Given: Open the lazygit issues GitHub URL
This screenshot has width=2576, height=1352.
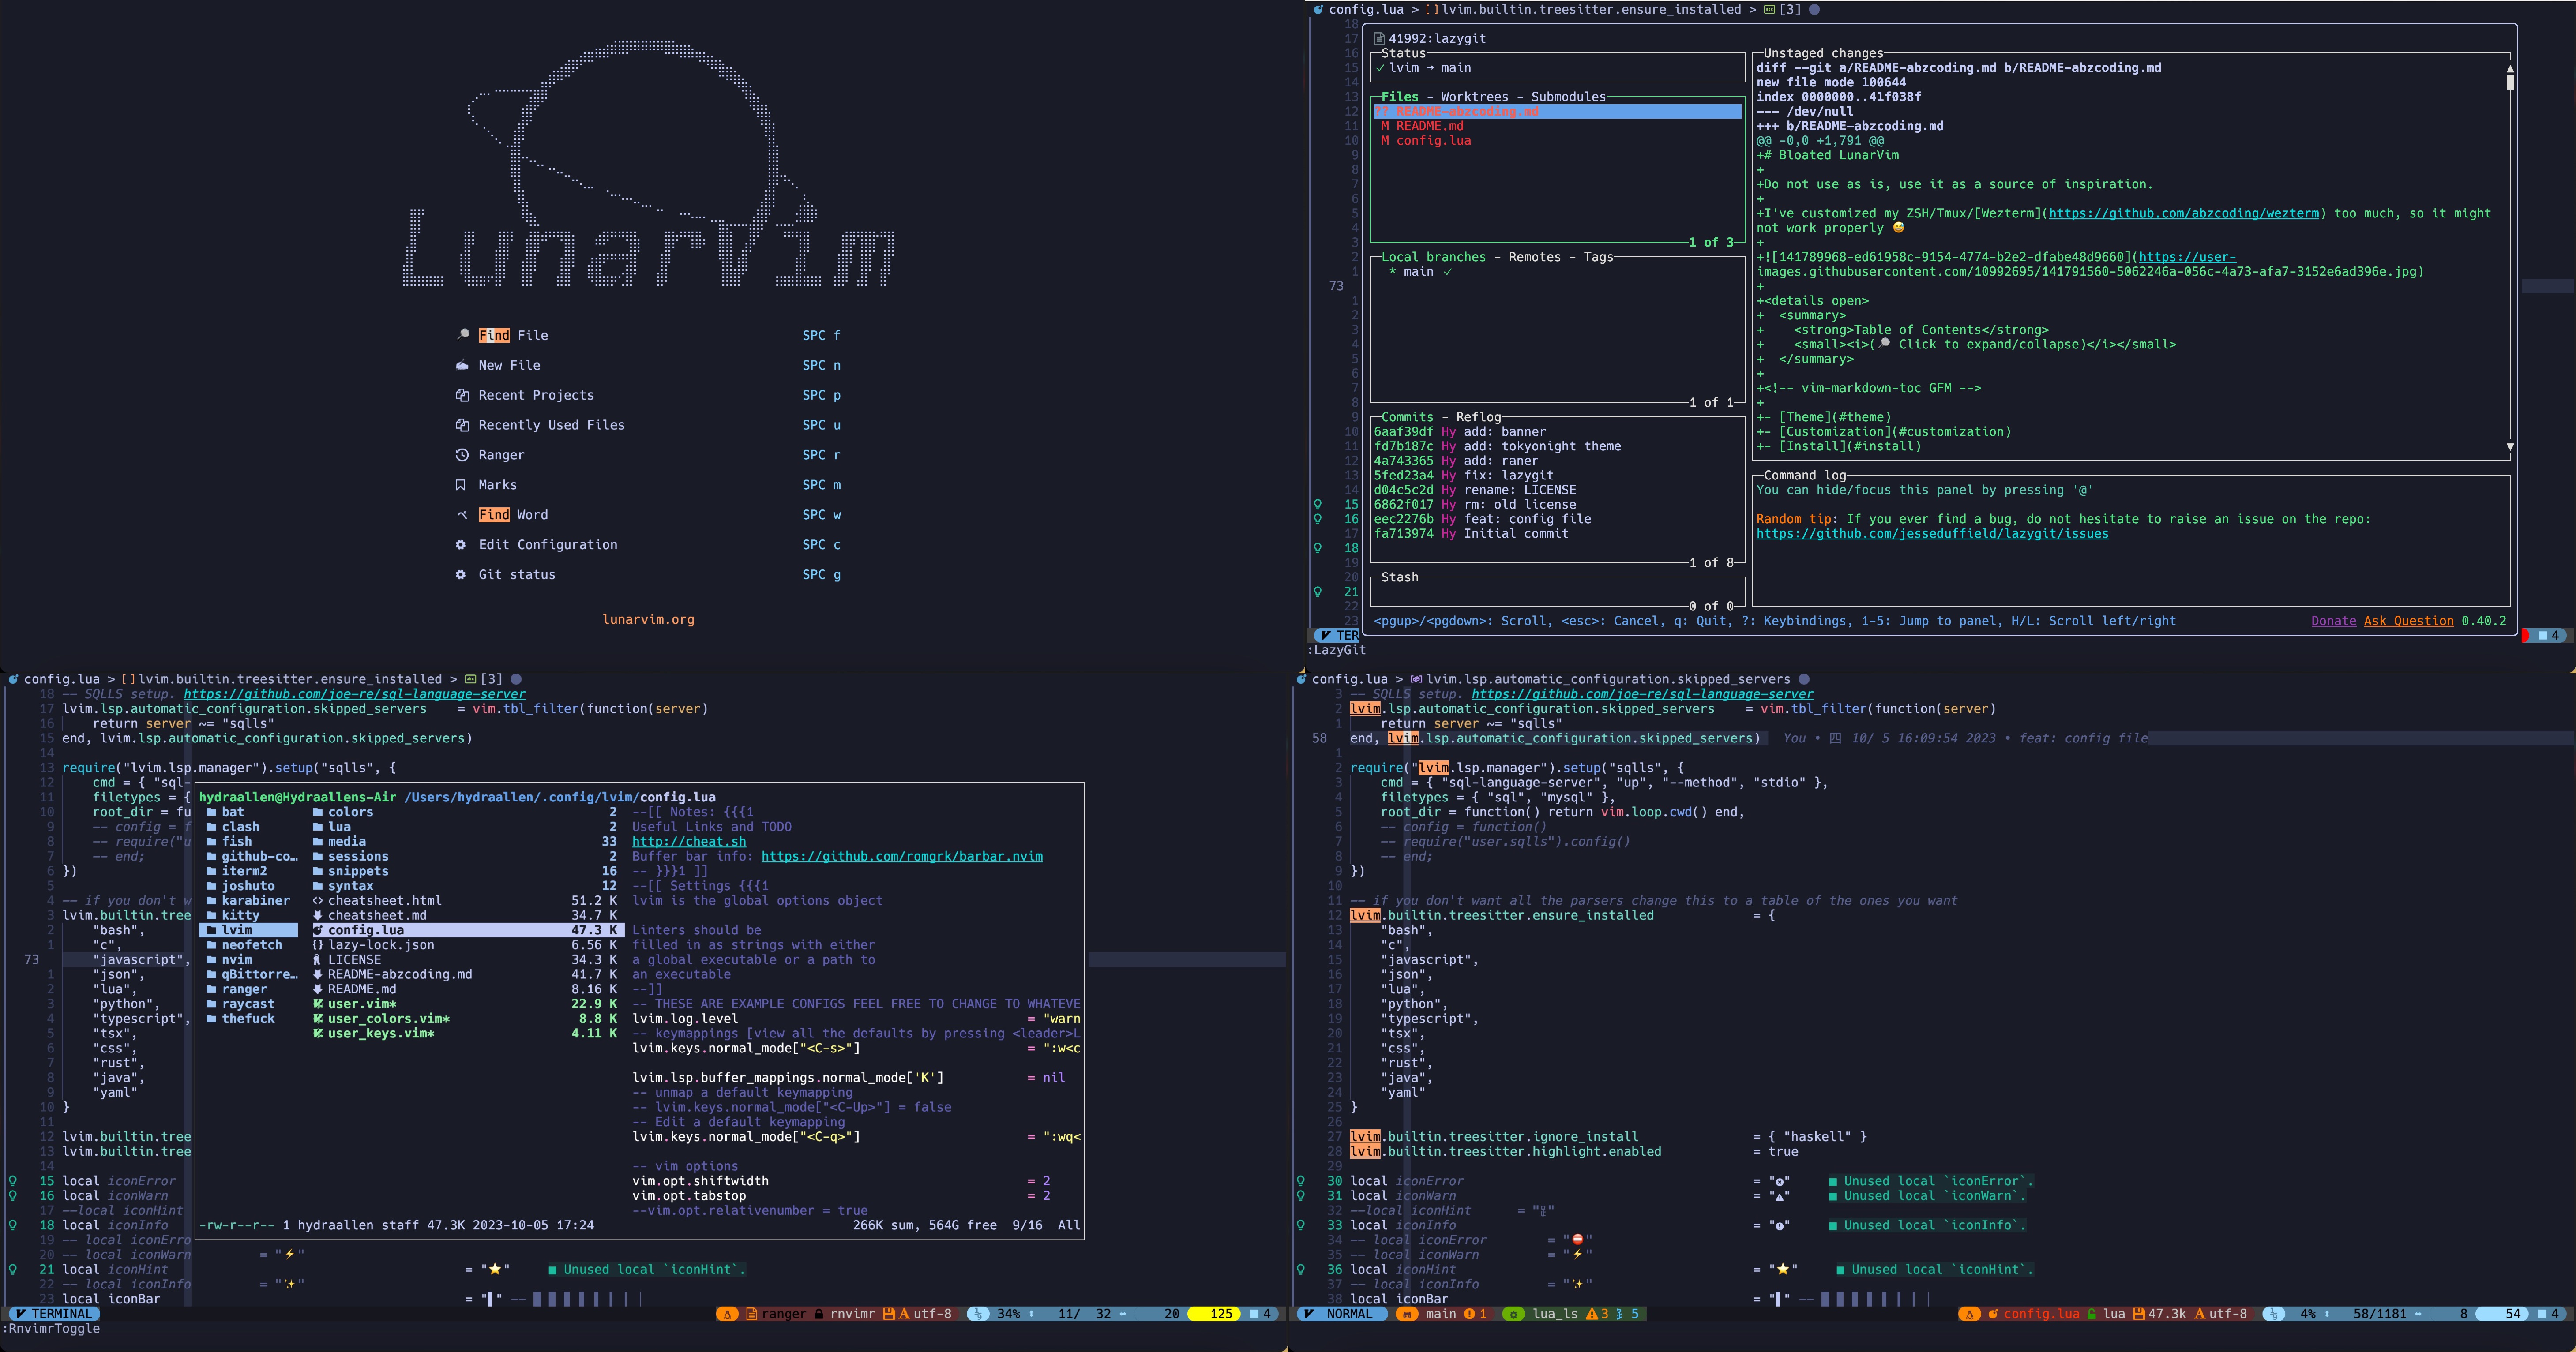Looking at the screenshot, I should tap(1932, 534).
